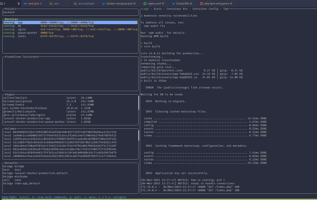Select the volume starting with 31c1d05f
The height and width of the screenshot is (200, 317).
pos(70,143)
